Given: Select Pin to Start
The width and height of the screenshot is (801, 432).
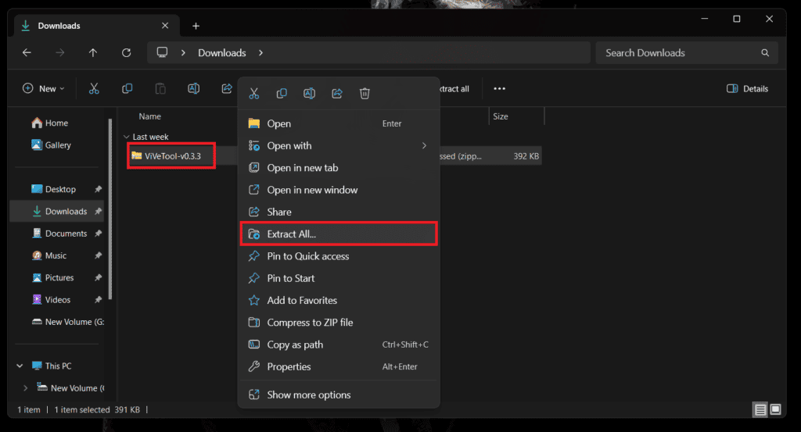Looking at the screenshot, I should coord(339,278).
